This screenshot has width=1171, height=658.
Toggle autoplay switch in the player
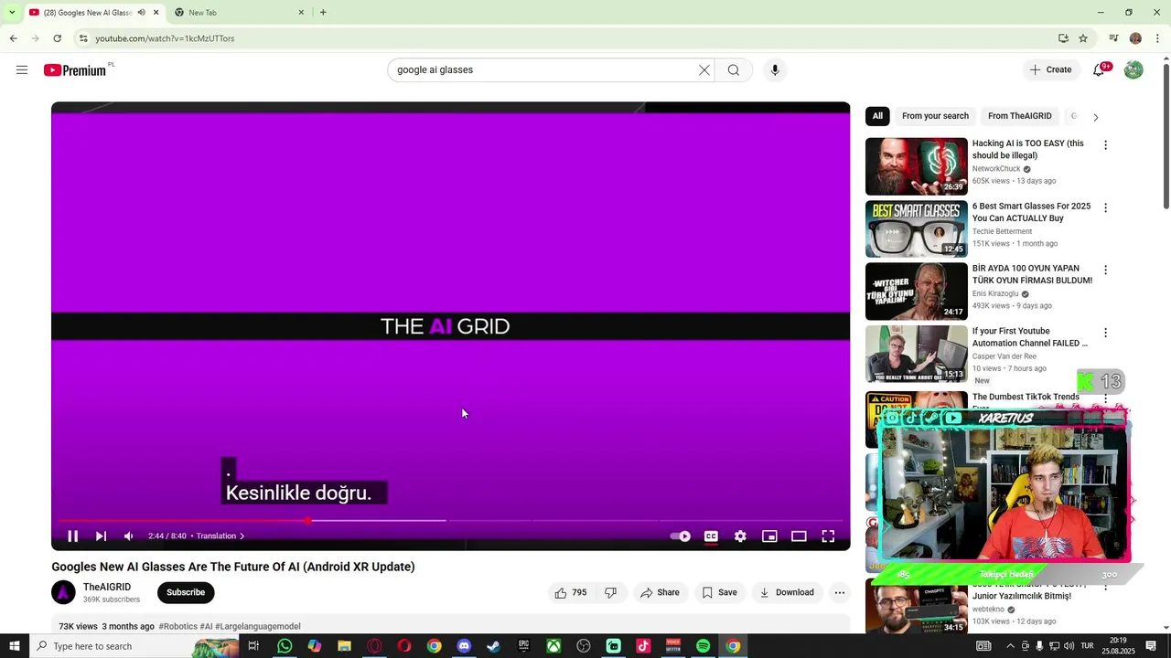681,536
